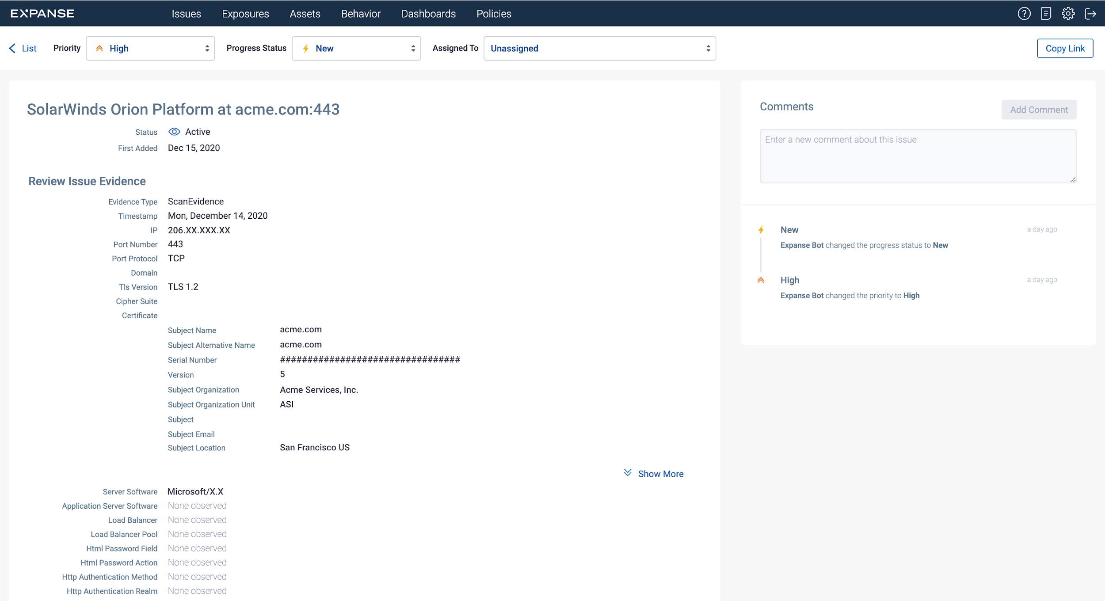The width and height of the screenshot is (1105, 601).
Task: Click the Add Comment button
Action: pos(1039,110)
